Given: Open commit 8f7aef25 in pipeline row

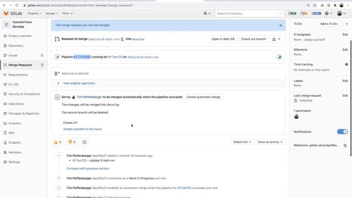Looking at the screenshot, I should (115, 57).
